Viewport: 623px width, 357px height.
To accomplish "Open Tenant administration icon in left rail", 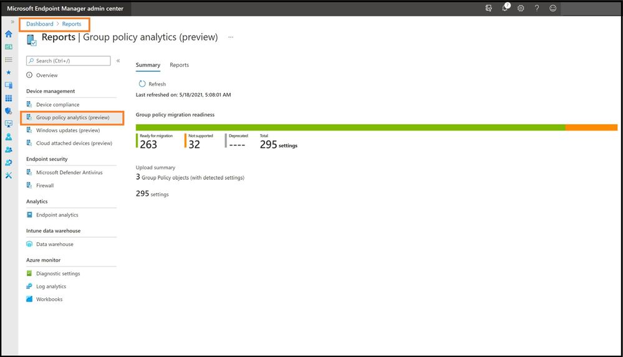I will (8, 162).
